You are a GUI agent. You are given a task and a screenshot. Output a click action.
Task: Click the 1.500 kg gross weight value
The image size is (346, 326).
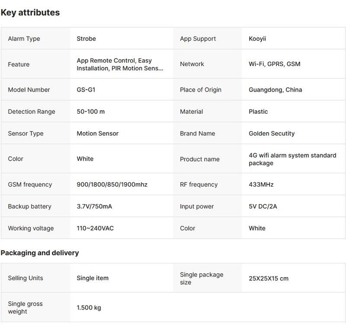coord(89,308)
